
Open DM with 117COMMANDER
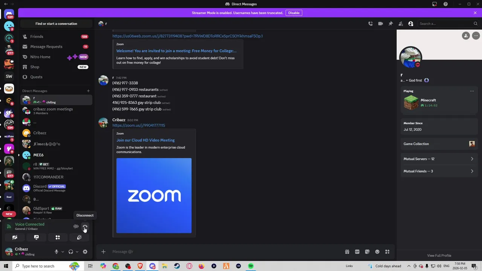click(x=56, y=177)
